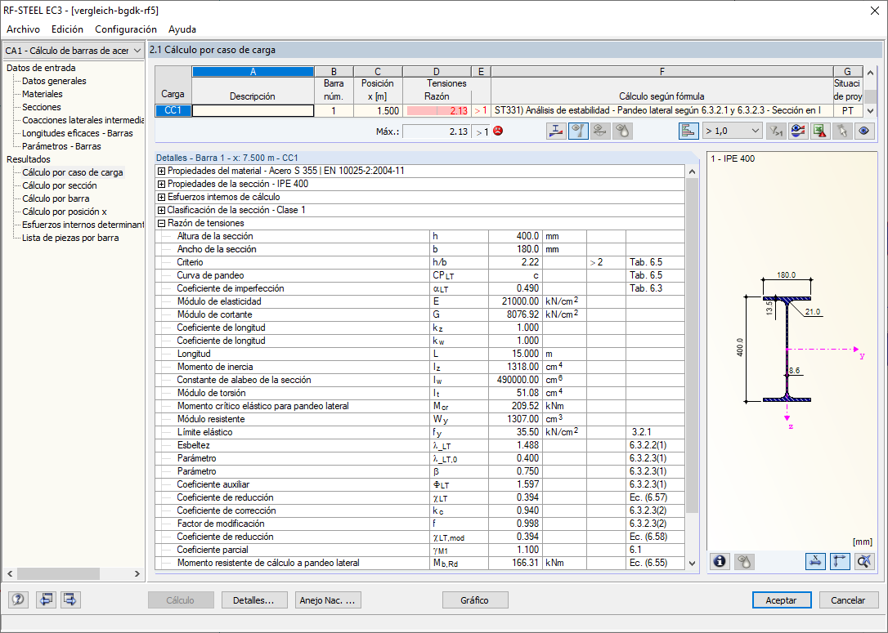Click the navigator horizontal scrollbar right arrow
The height and width of the screenshot is (633, 888).
[x=137, y=573]
